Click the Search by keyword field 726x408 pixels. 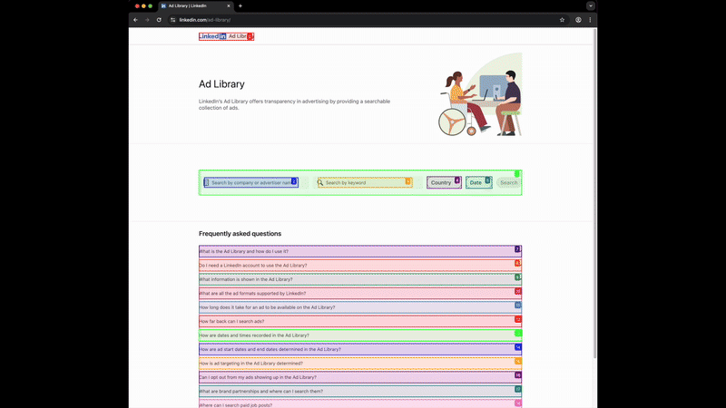pyautogui.click(x=365, y=183)
